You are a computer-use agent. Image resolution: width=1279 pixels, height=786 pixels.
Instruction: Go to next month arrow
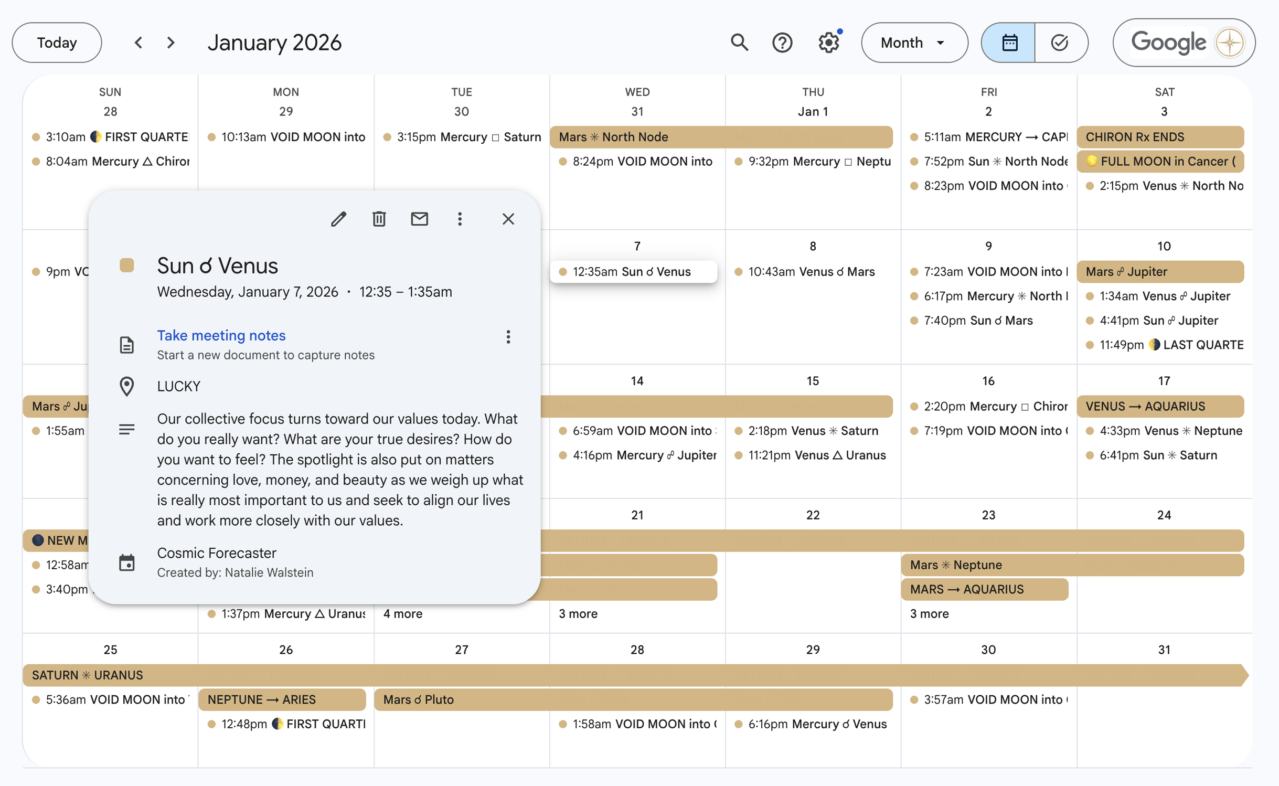(x=170, y=43)
